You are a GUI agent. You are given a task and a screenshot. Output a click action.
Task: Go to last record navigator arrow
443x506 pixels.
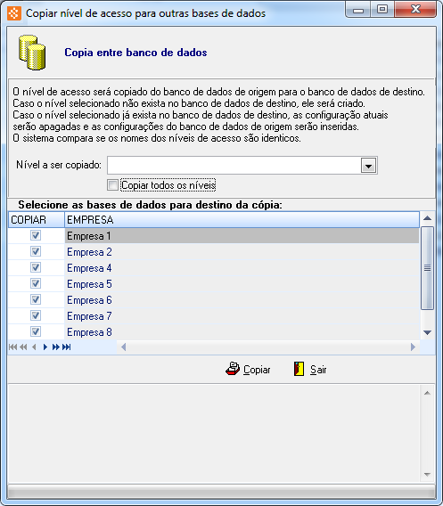67,347
